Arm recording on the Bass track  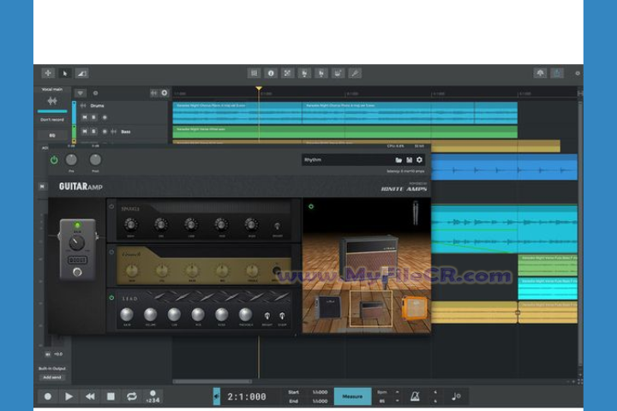[105, 131]
